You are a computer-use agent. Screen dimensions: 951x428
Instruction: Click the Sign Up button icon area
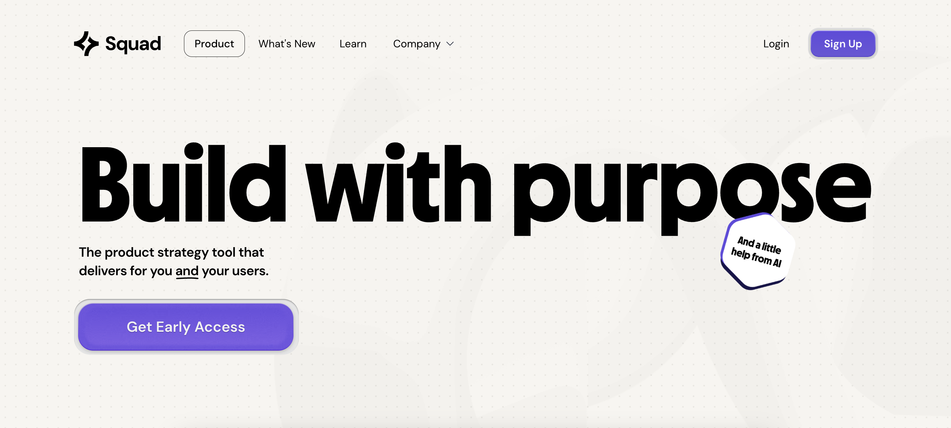pyautogui.click(x=843, y=43)
